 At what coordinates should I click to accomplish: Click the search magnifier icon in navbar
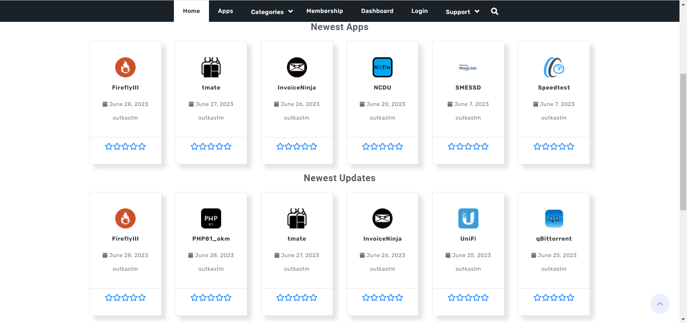(494, 11)
